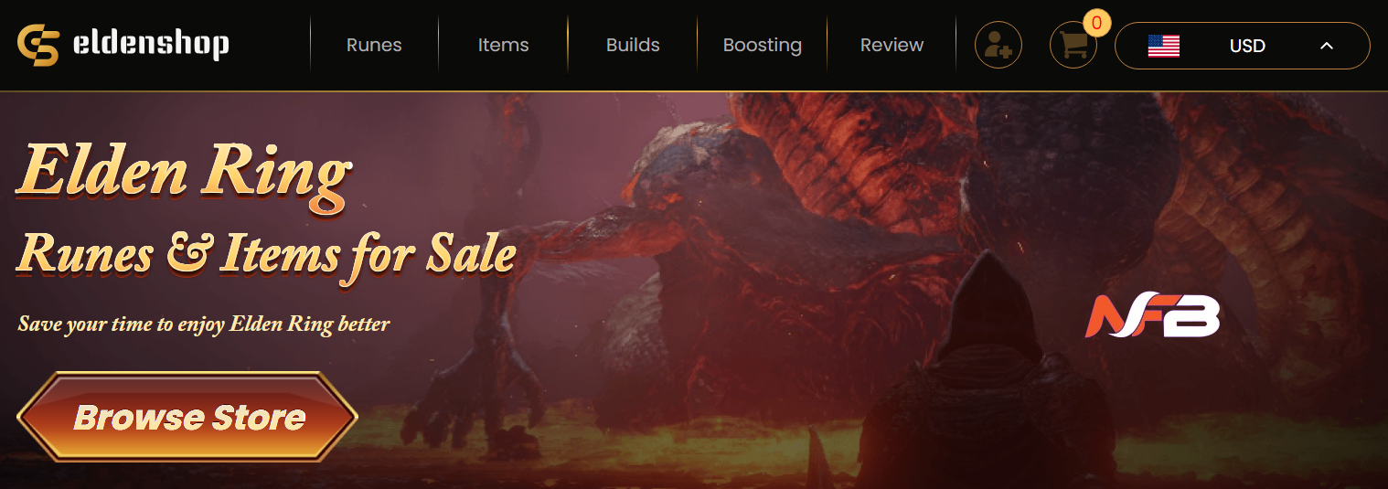Click 'Runes & Items for Sale' headline

(x=267, y=252)
